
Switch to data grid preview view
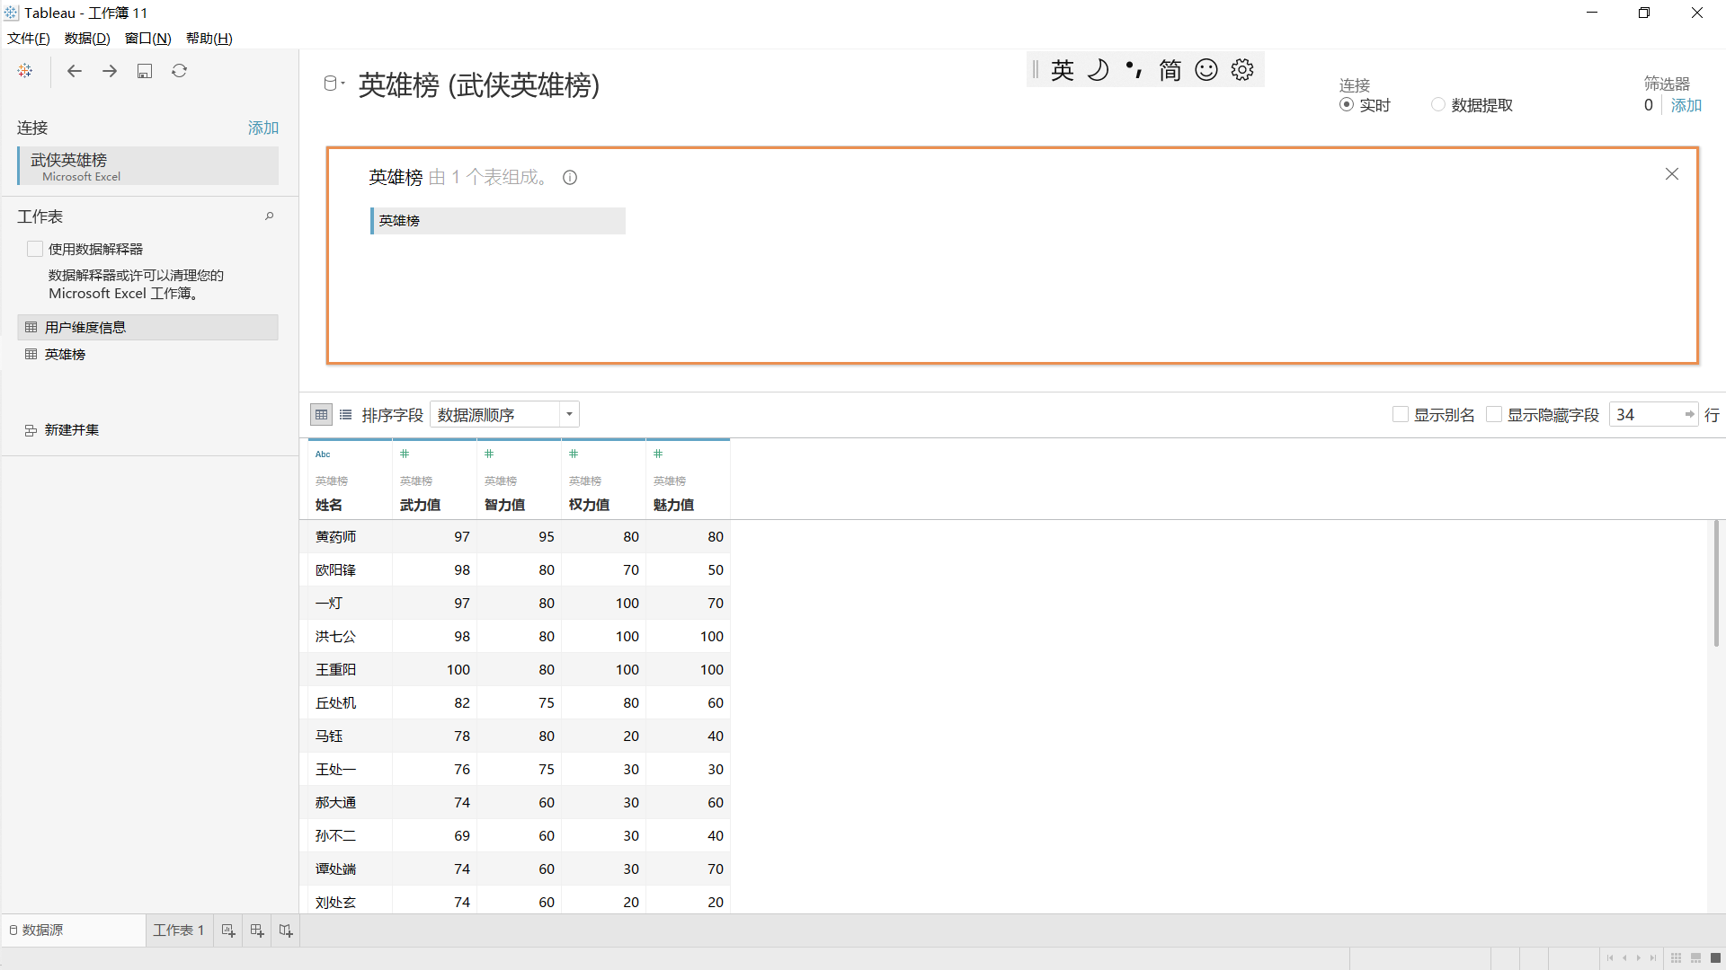321,415
